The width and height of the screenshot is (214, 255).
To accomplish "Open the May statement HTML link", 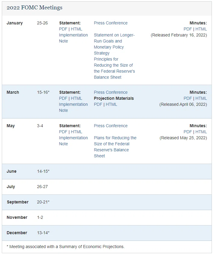I will click(x=76, y=132).
